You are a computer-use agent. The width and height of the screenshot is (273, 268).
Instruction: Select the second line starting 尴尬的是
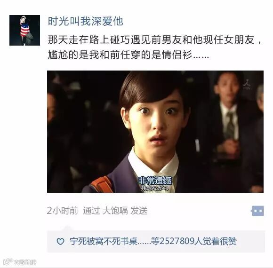tap(128, 55)
